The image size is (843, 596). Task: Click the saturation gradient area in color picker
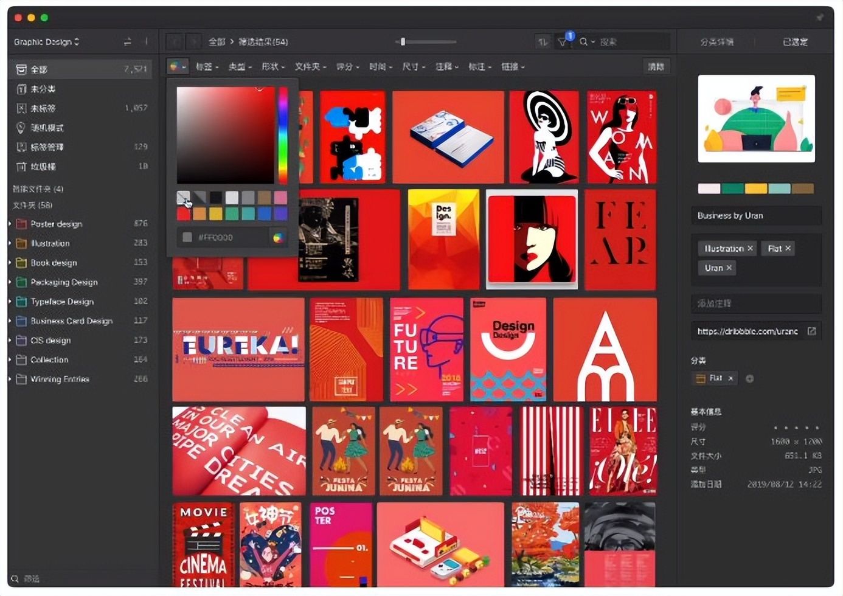(226, 135)
